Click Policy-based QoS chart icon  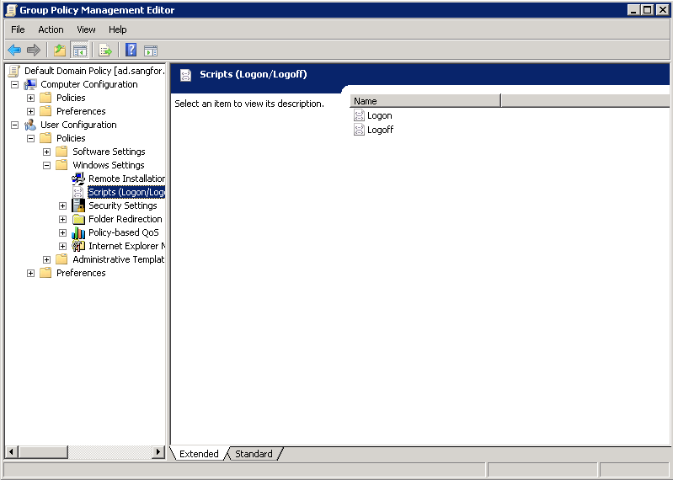click(x=78, y=232)
